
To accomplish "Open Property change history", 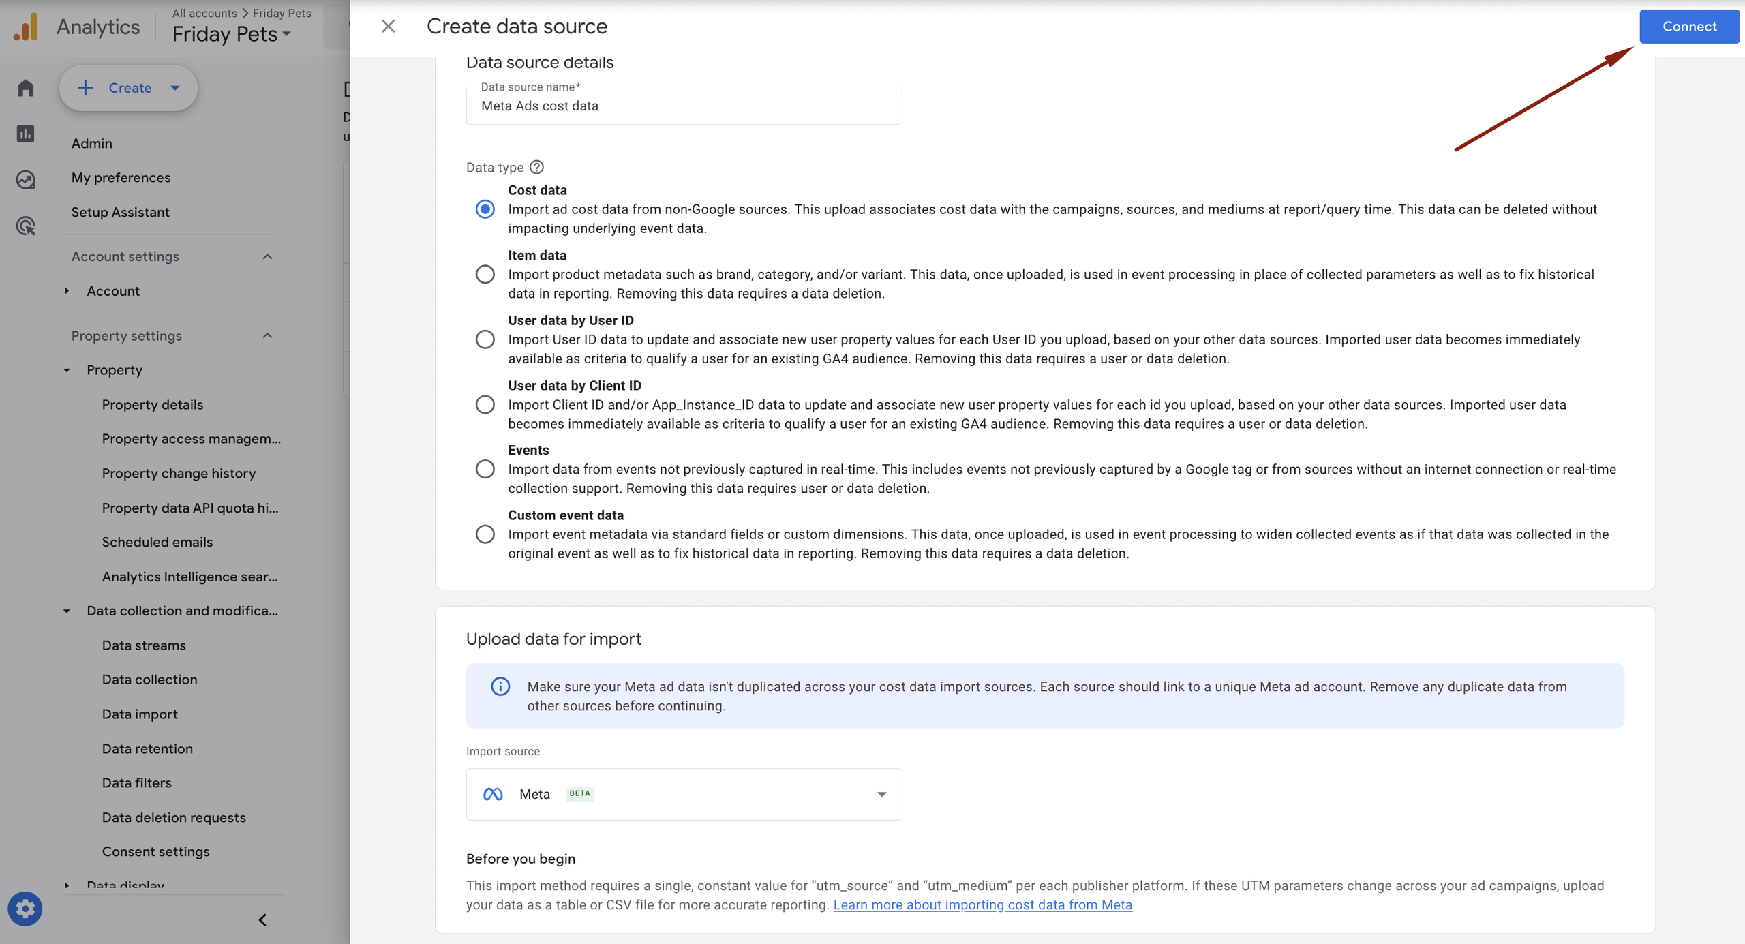I will [179, 473].
